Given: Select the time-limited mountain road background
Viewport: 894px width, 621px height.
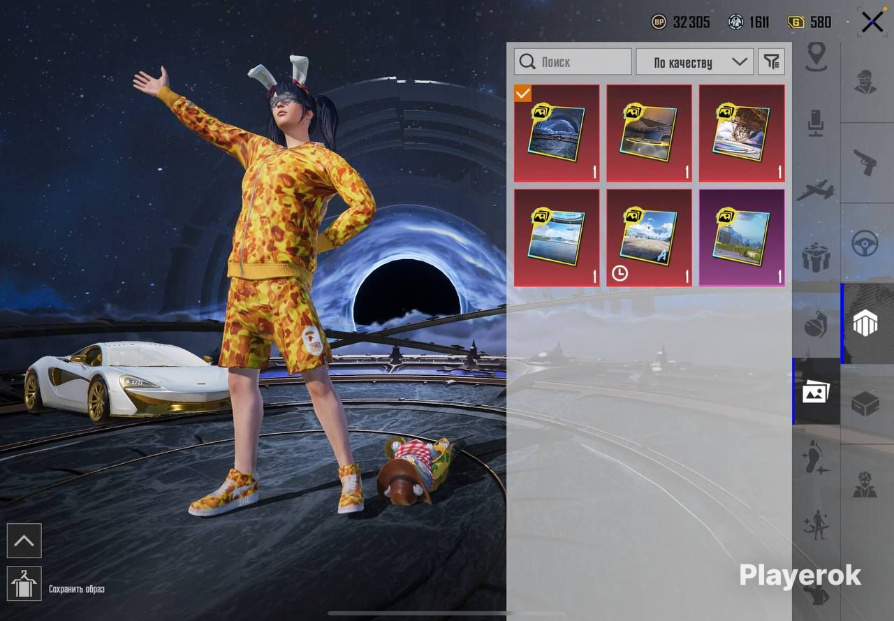Looking at the screenshot, I should (x=650, y=238).
